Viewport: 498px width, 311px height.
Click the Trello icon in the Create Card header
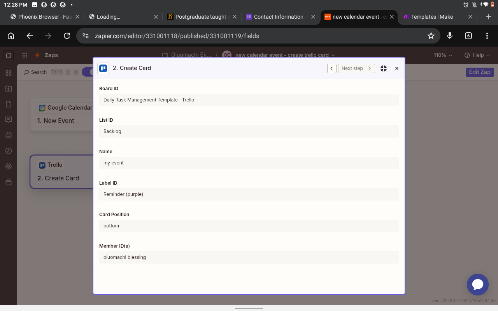coord(103,68)
